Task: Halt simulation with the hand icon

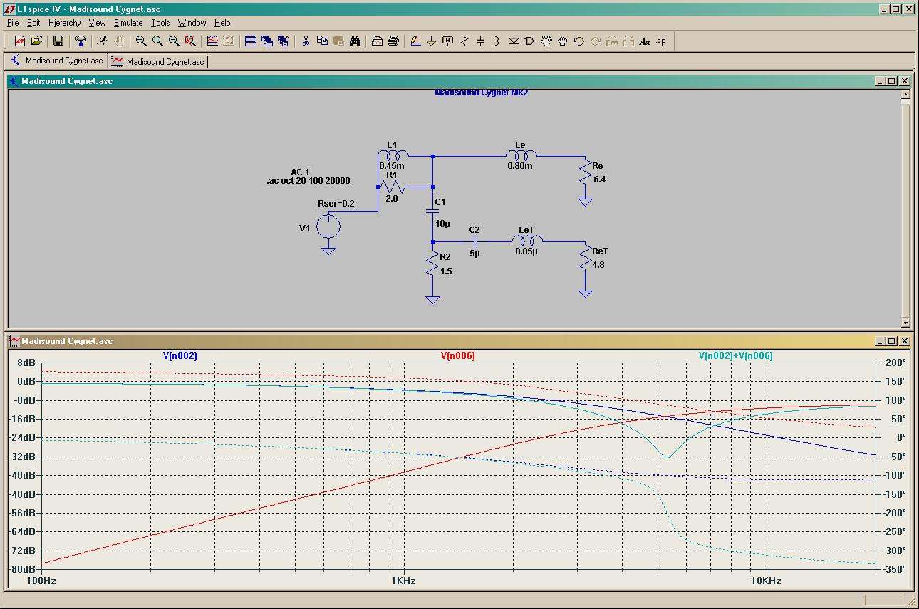Action: point(119,41)
